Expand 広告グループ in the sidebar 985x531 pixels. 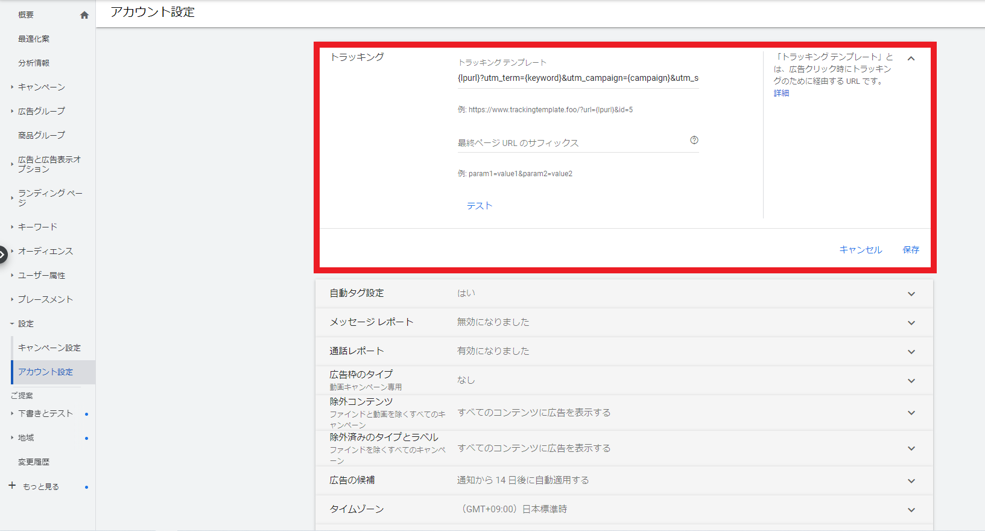tap(42, 112)
